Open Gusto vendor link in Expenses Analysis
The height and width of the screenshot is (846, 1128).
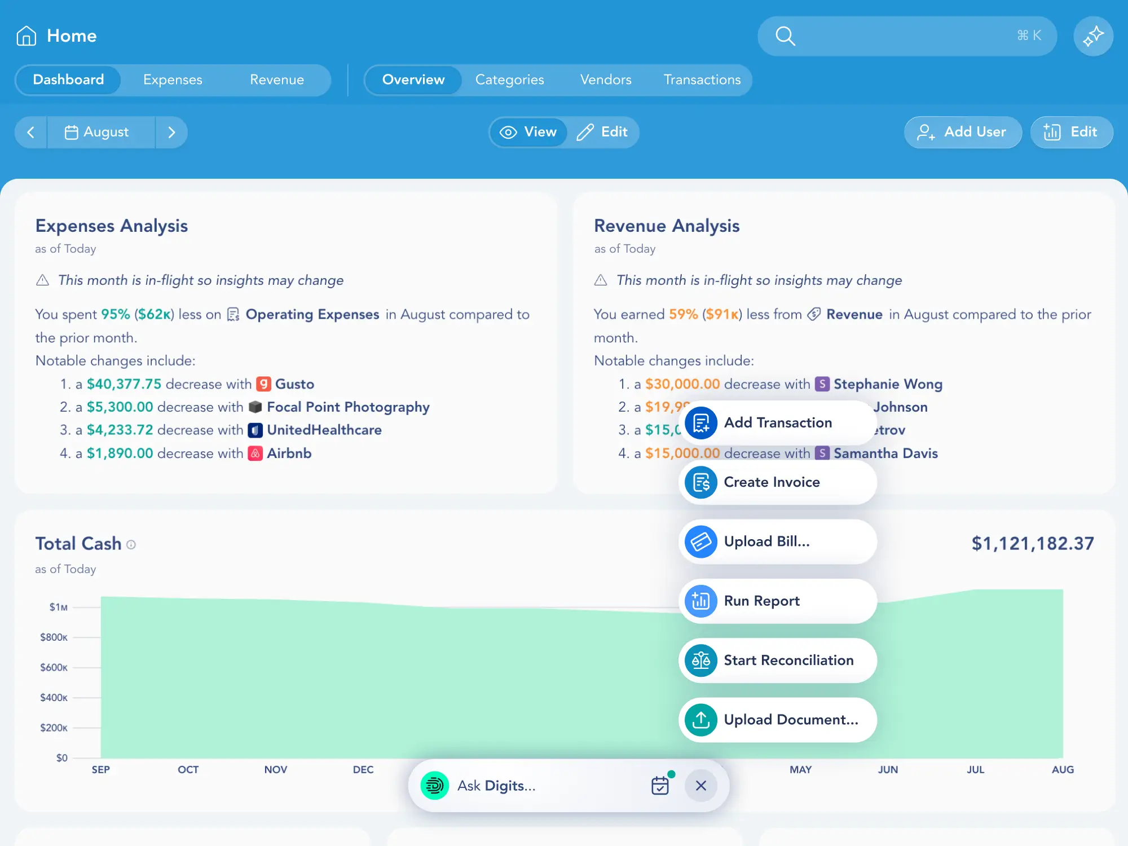(294, 384)
